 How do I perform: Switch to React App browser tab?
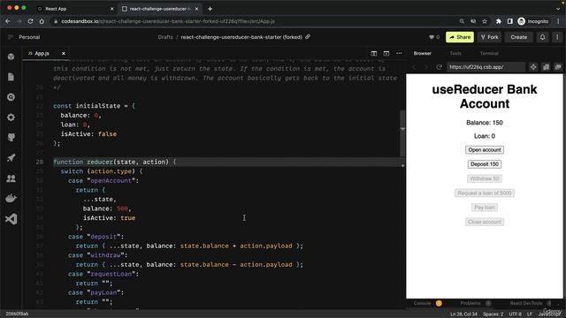click(x=75, y=9)
